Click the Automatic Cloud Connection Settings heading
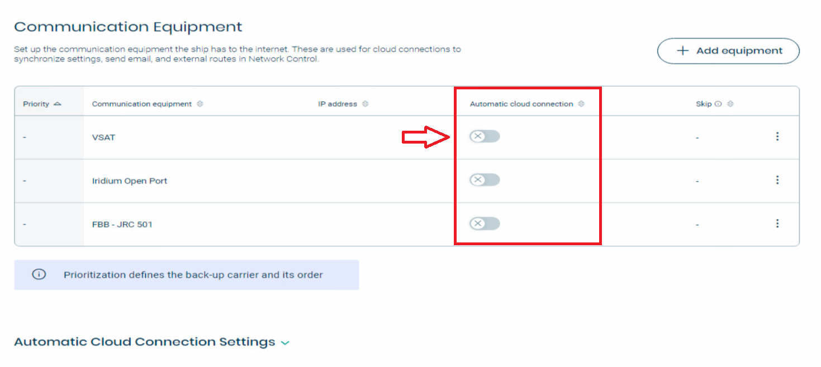Viewport: 821px width, 367px height. point(145,342)
